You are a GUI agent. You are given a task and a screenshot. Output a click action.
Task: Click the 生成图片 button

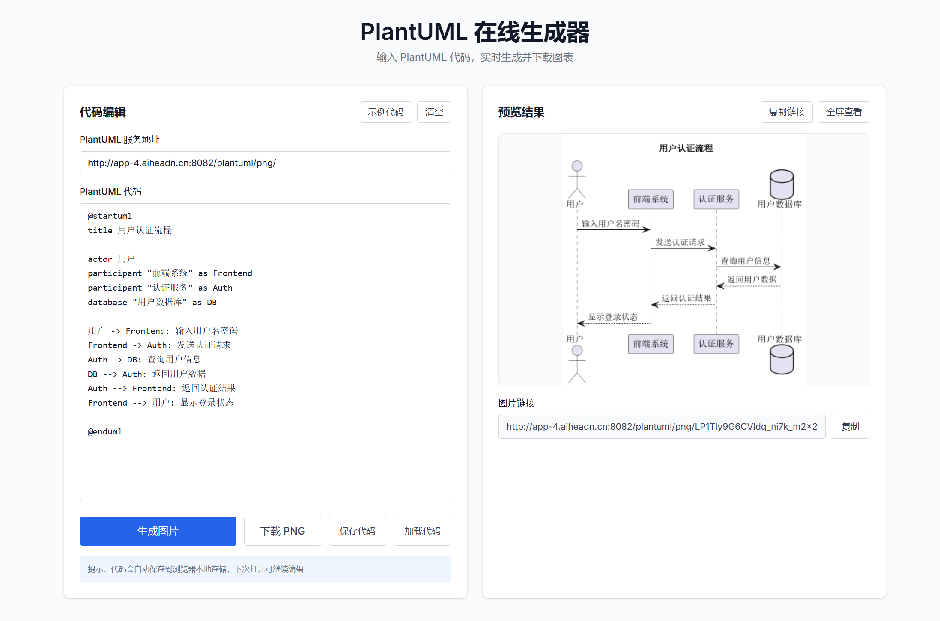click(x=158, y=531)
